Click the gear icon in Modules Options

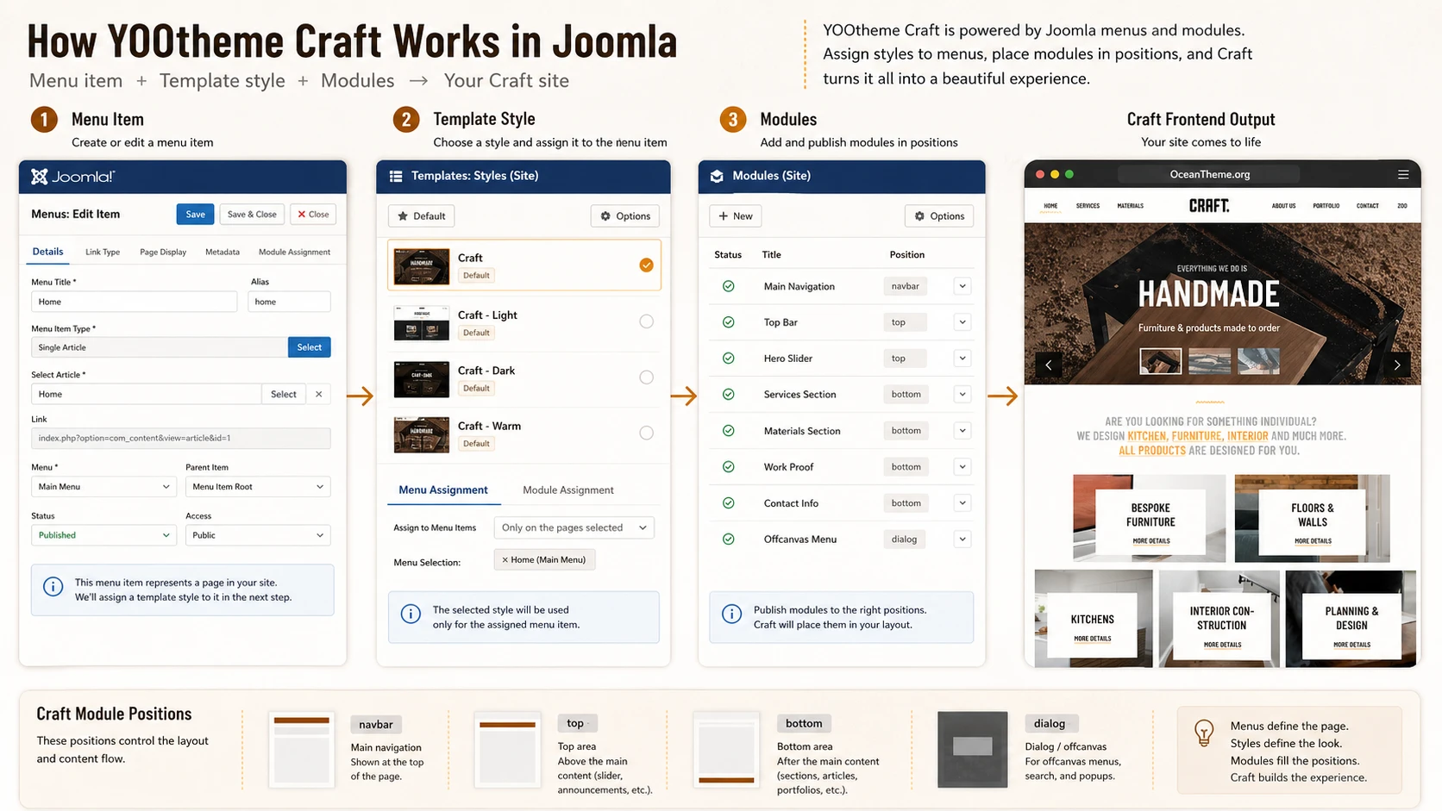pyautogui.click(x=919, y=216)
